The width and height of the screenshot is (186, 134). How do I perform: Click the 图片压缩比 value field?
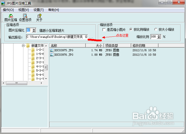(x=29, y=30)
